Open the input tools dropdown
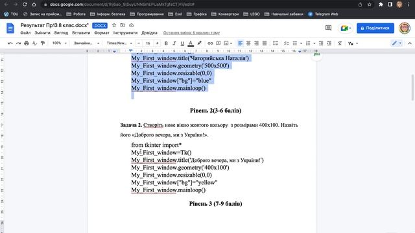The width and height of the screenshot is (415, 233). (x=353, y=43)
